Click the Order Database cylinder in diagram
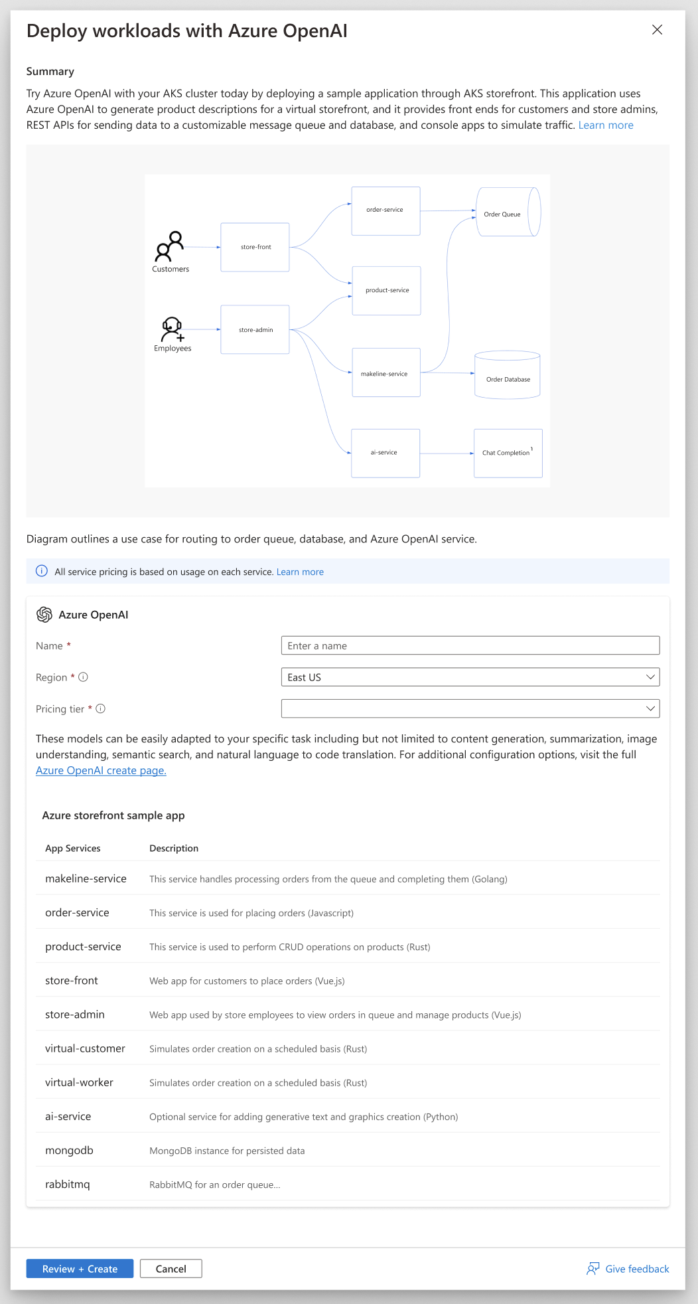This screenshot has height=1304, width=698. tap(508, 375)
